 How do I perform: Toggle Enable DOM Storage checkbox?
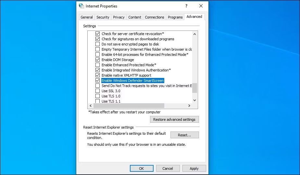point(97,60)
